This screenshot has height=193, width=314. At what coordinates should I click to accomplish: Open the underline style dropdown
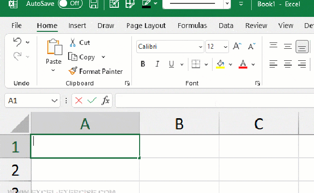tap(182, 64)
